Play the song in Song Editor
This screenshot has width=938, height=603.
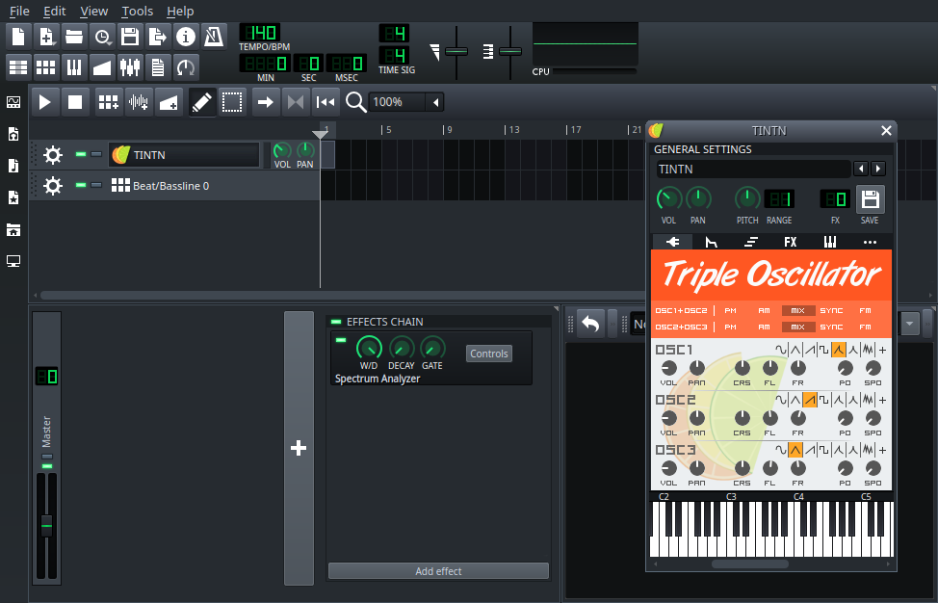[45, 102]
